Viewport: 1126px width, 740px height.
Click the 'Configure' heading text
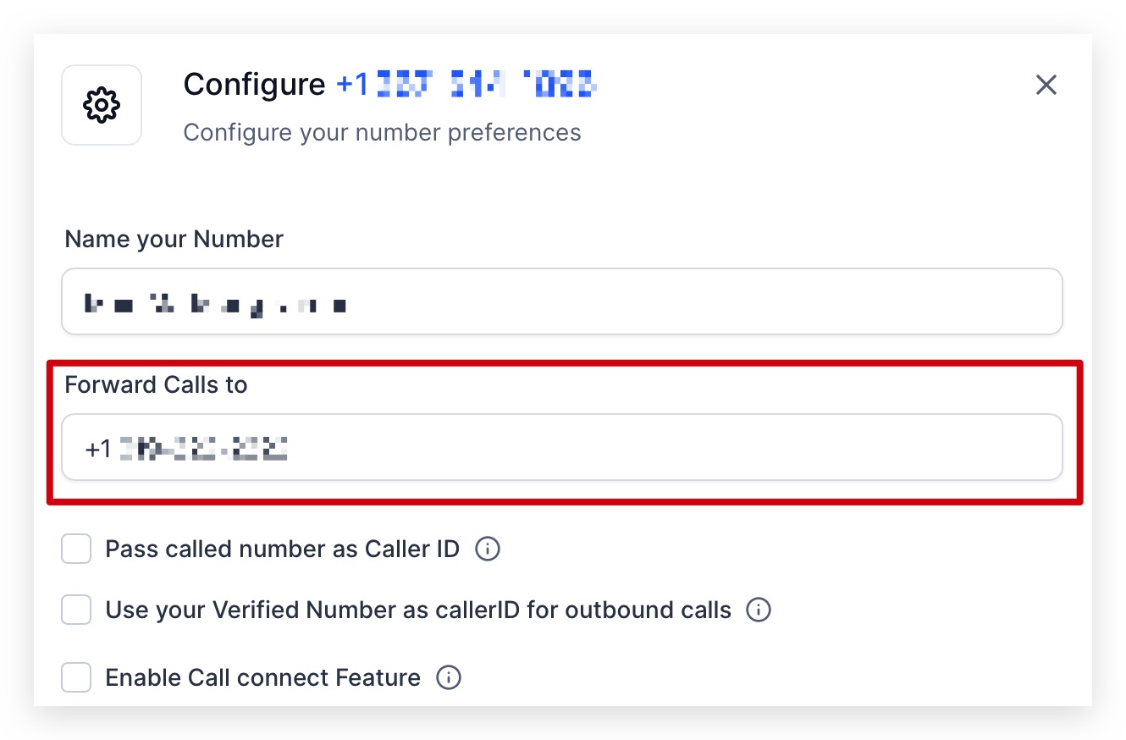(x=254, y=84)
